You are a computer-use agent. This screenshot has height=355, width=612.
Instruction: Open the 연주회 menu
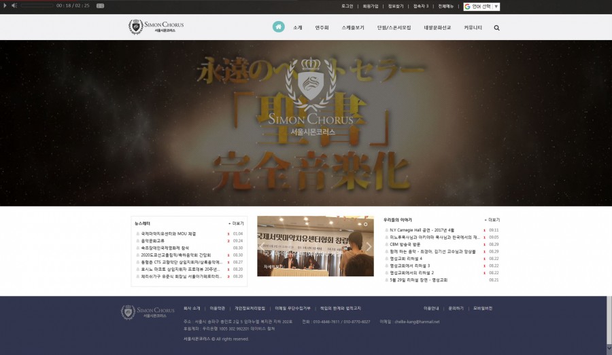click(322, 28)
